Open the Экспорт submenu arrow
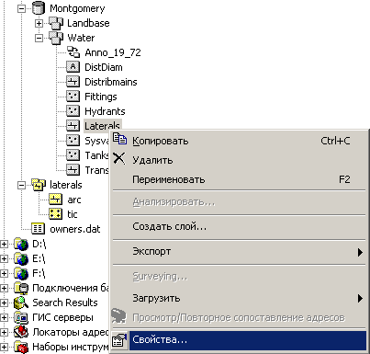The image size is (370, 354). point(360,252)
